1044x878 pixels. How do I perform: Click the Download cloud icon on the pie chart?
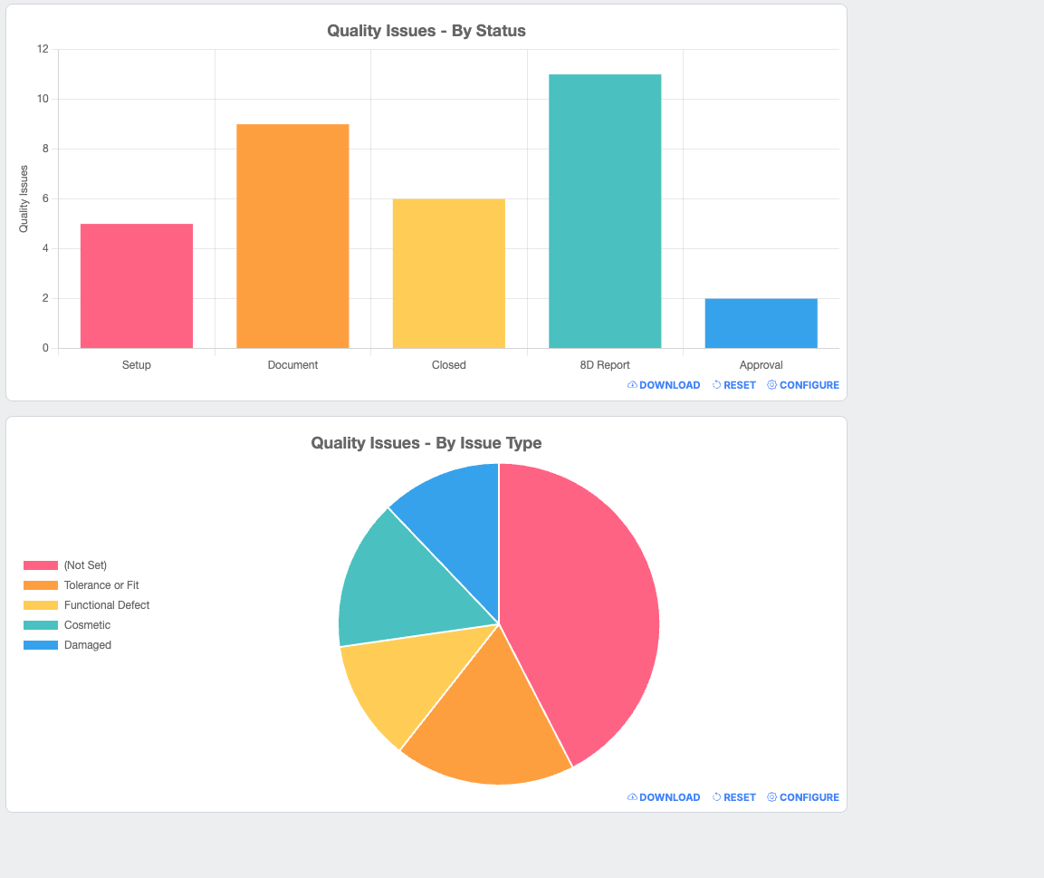pyautogui.click(x=631, y=797)
